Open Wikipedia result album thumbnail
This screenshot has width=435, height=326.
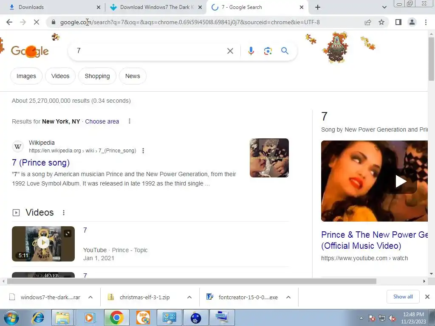[269, 158]
